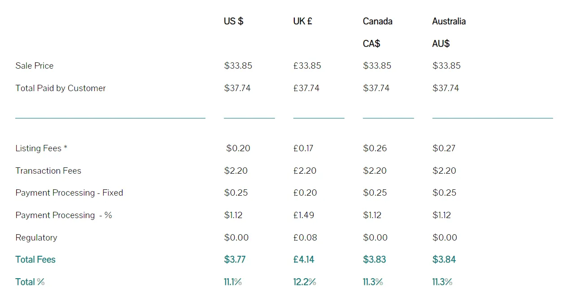Image resolution: width=567 pixels, height=302 pixels.
Task: Click the Australia listing fee $0.27
Action: (444, 148)
